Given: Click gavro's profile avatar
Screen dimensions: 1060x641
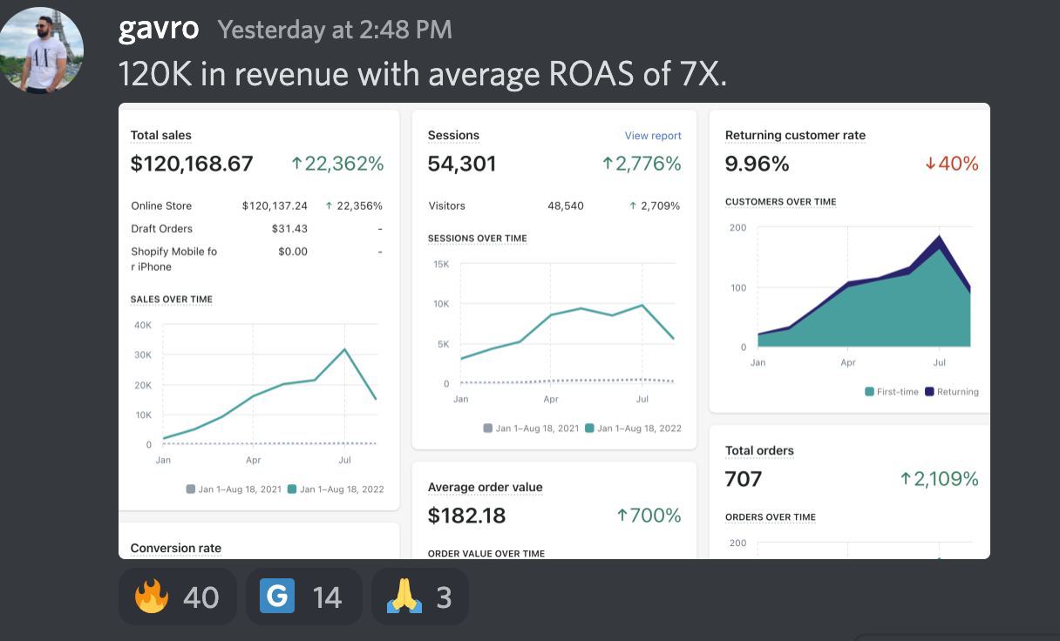Looking at the screenshot, I should pos(42,50).
